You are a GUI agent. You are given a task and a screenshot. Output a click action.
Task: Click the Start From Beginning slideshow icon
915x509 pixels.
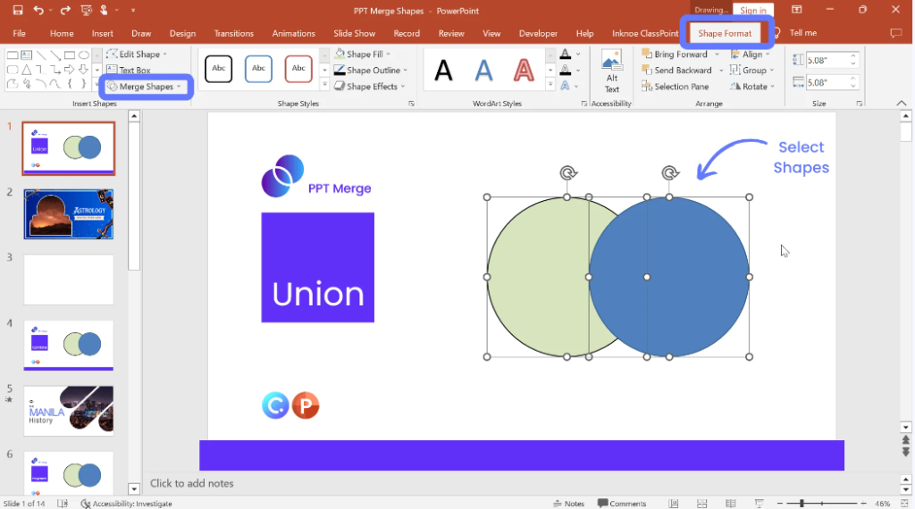click(84, 10)
